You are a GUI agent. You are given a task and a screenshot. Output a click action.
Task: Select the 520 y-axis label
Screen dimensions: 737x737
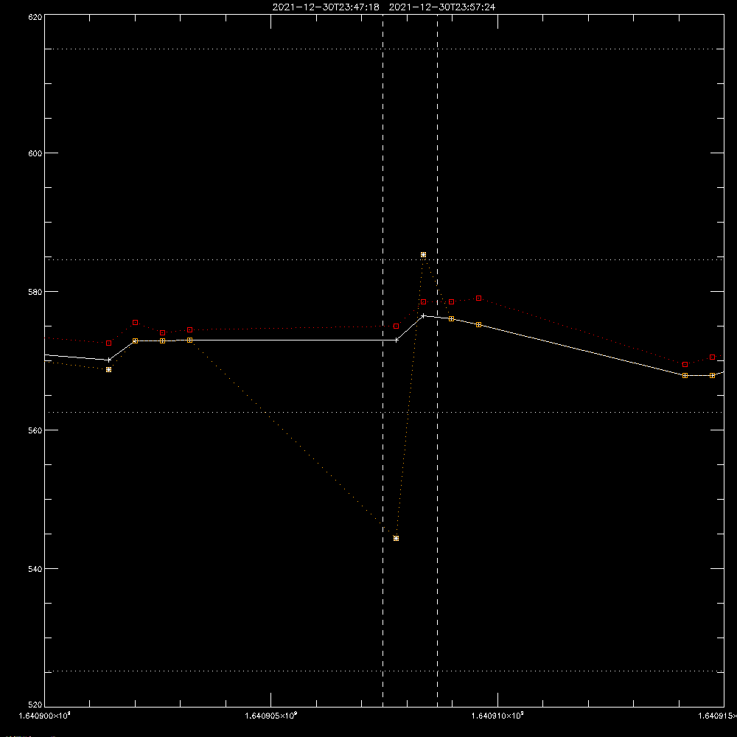(35, 705)
